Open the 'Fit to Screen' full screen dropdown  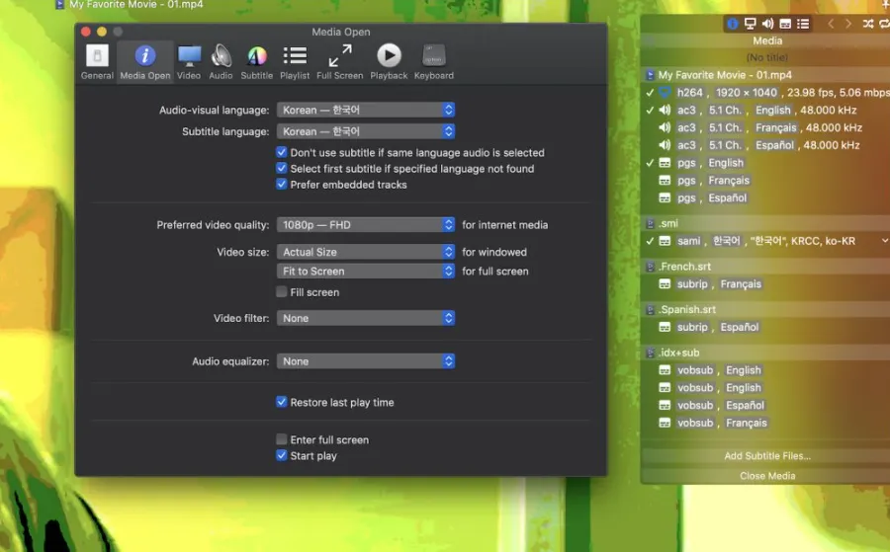coord(366,271)
